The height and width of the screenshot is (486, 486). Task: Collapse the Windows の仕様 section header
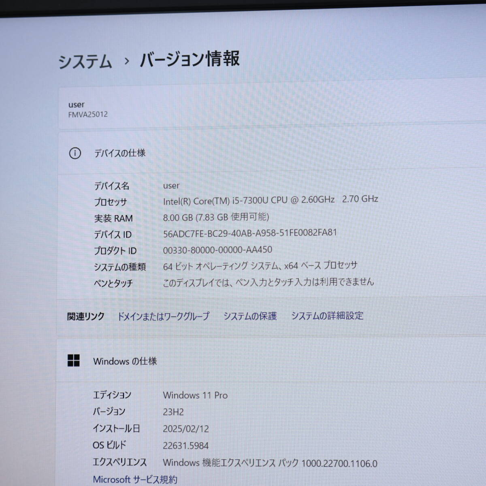(271, 360)
